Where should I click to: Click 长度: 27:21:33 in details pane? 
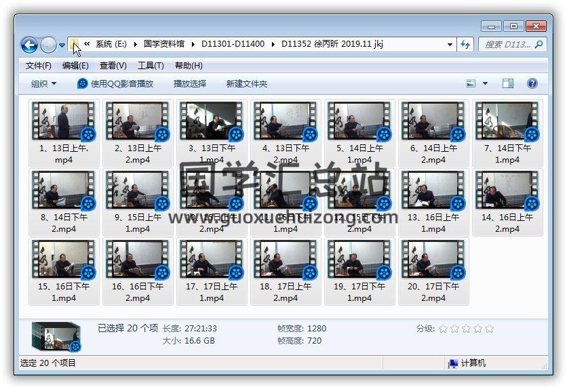tap(189, 328)
